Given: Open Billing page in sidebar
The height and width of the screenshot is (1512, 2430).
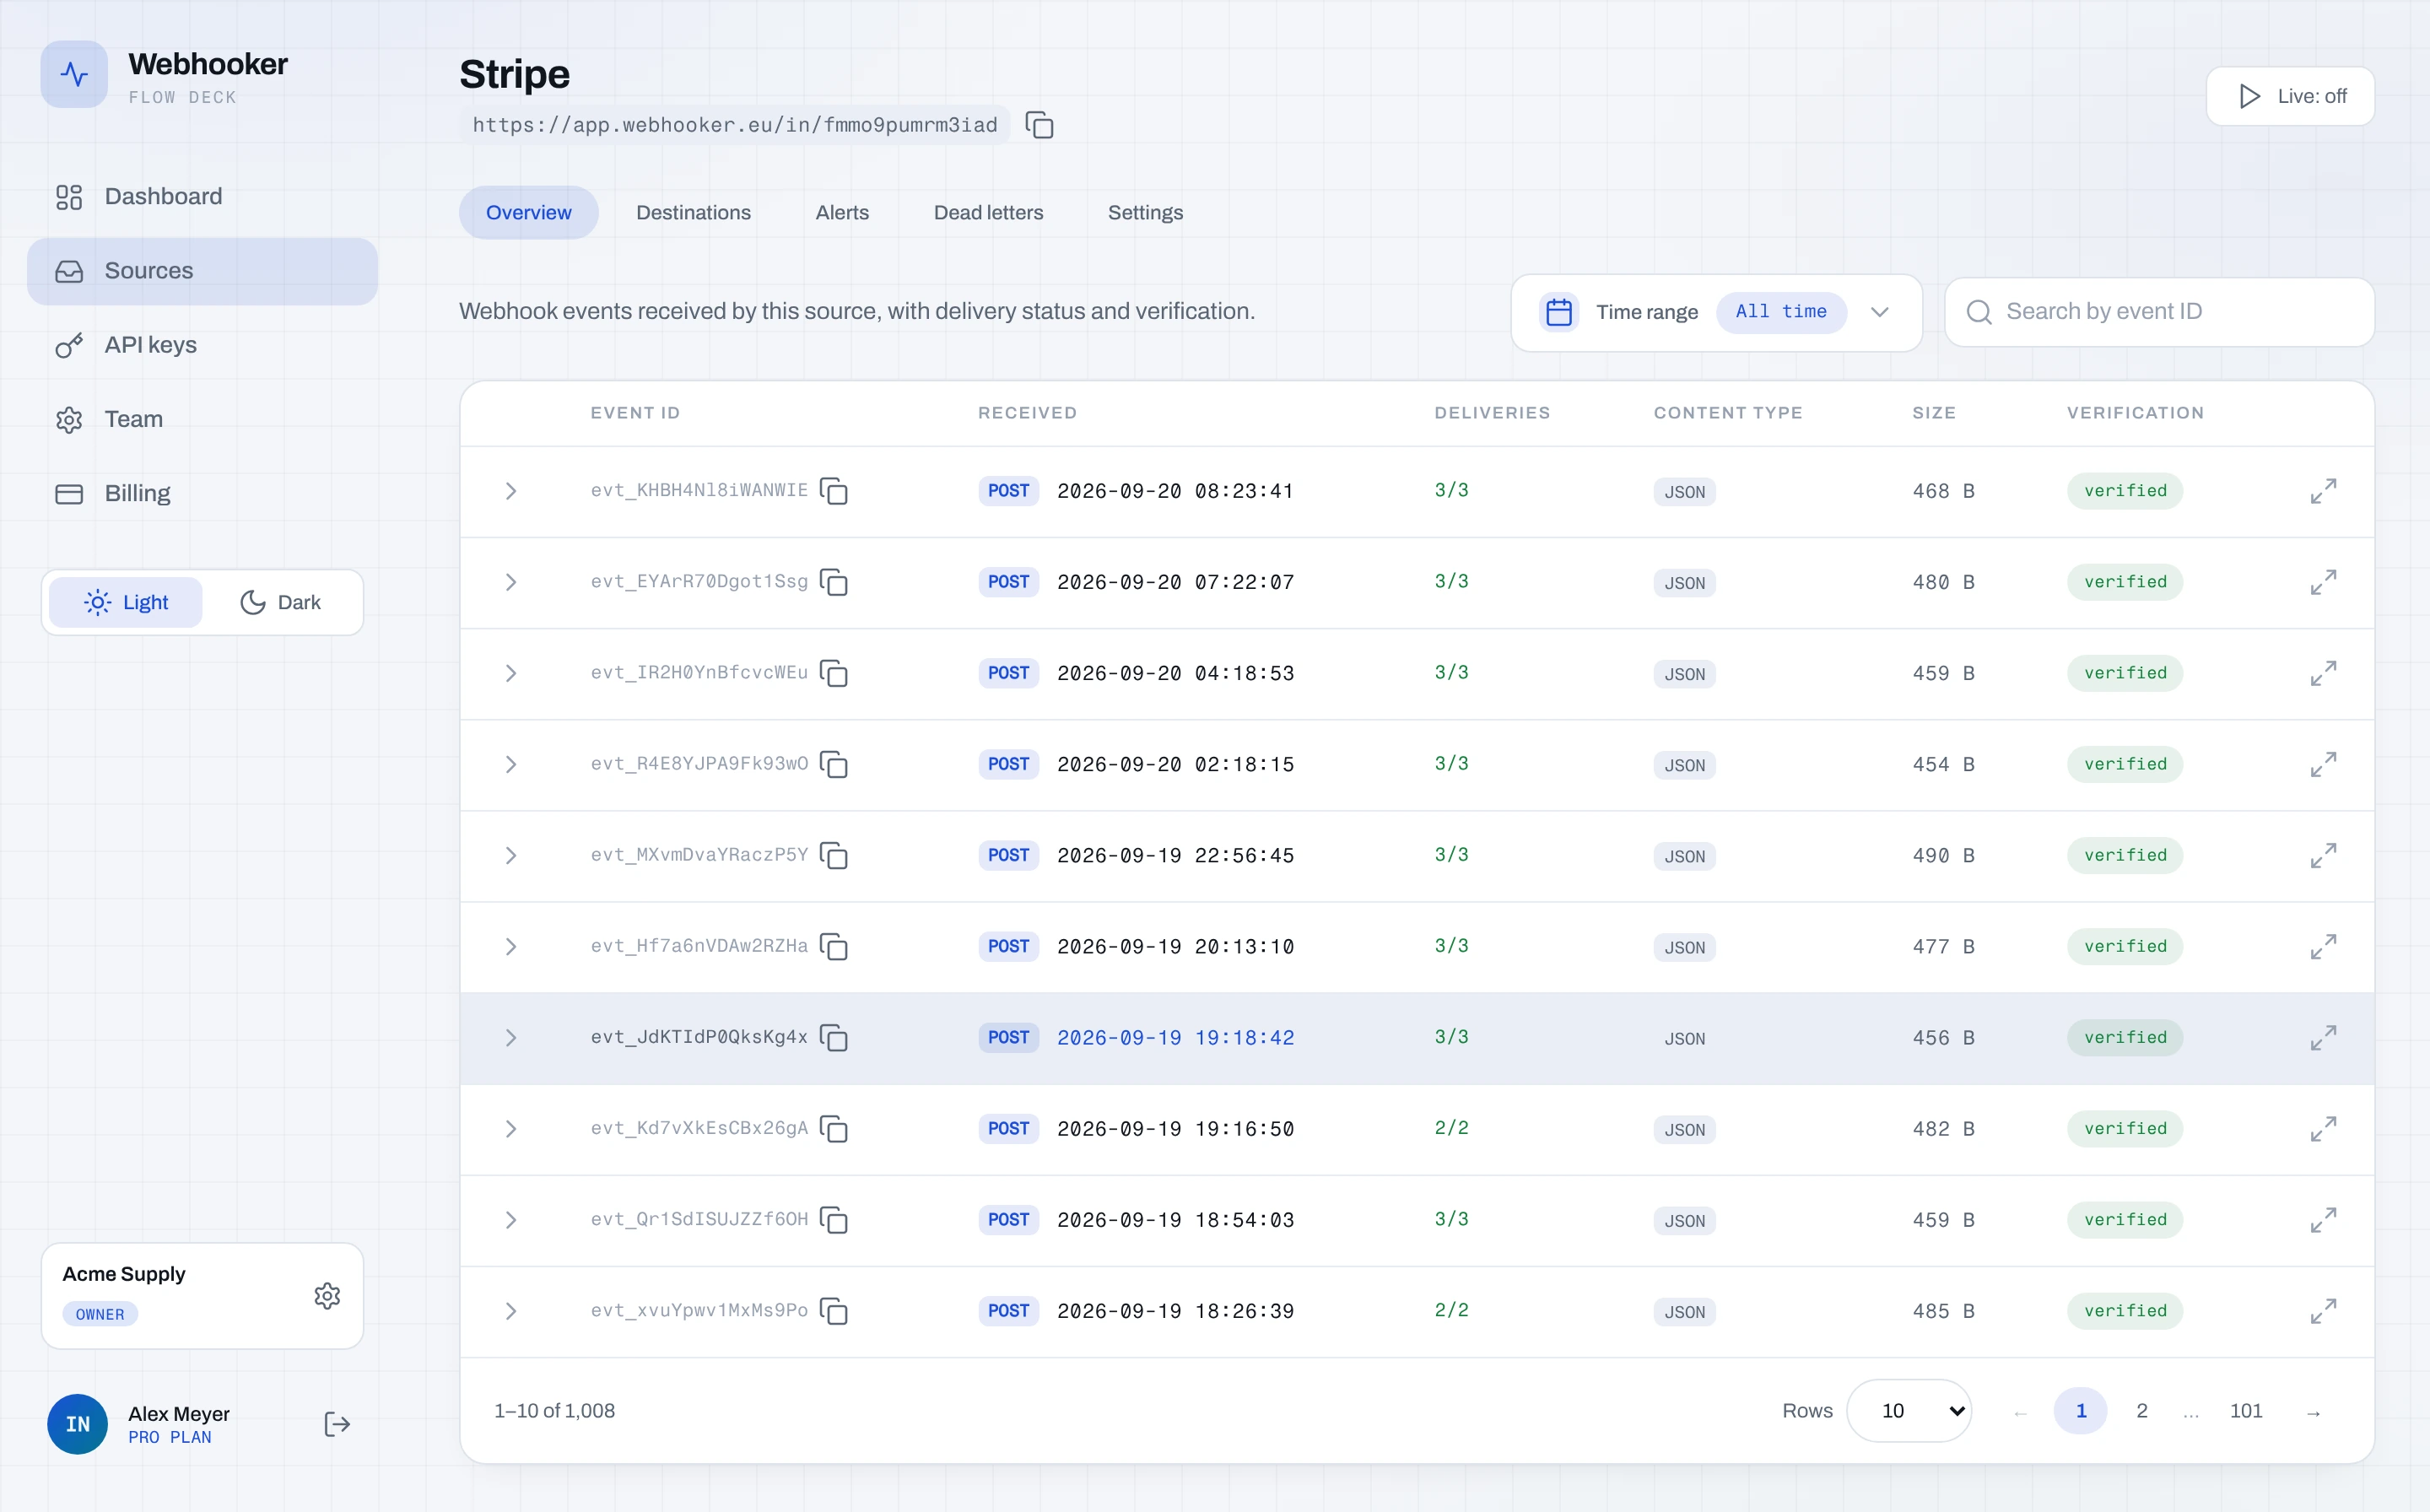Looking at the screenshot, I should pyautogui.click(x=202, y=493).
